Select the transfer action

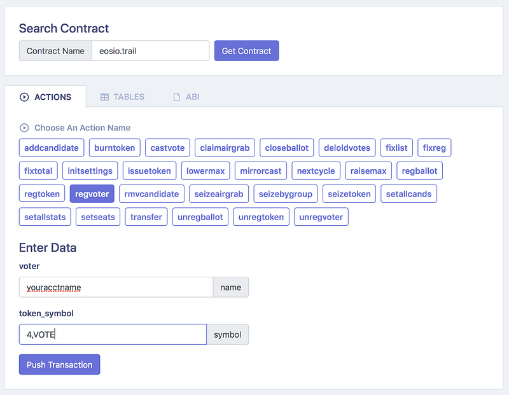146,217
